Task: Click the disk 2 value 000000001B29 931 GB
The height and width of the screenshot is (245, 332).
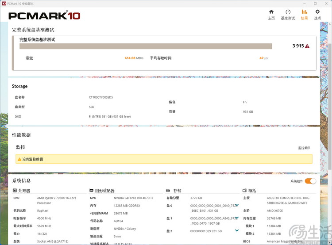Action: tap(206, 231)
